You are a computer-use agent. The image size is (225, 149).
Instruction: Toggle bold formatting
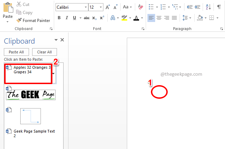(x=59, y=18)
